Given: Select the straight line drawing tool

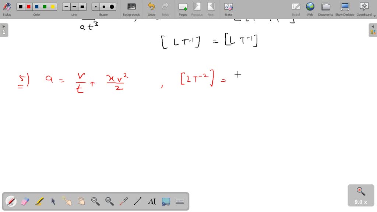Looking at the screenshot, I should 138,201.
